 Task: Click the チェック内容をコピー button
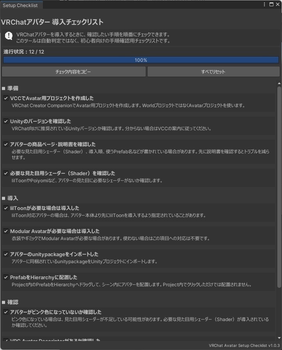pyautogui.click(x=73, y=72)
